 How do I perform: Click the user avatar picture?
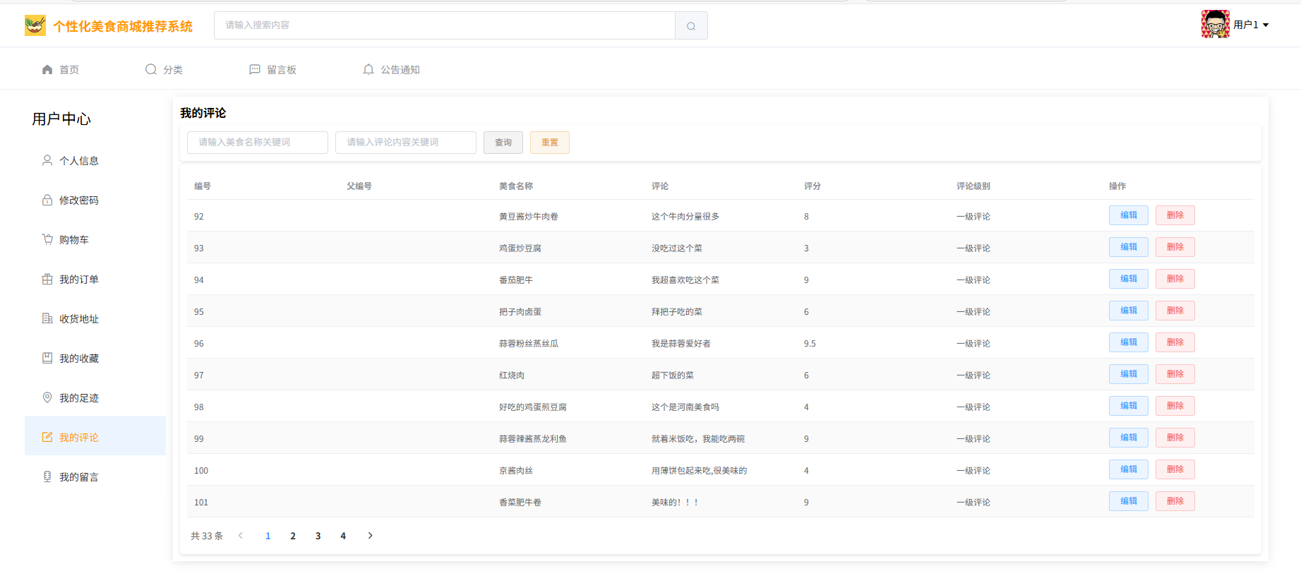click(x=1216, y=24)
